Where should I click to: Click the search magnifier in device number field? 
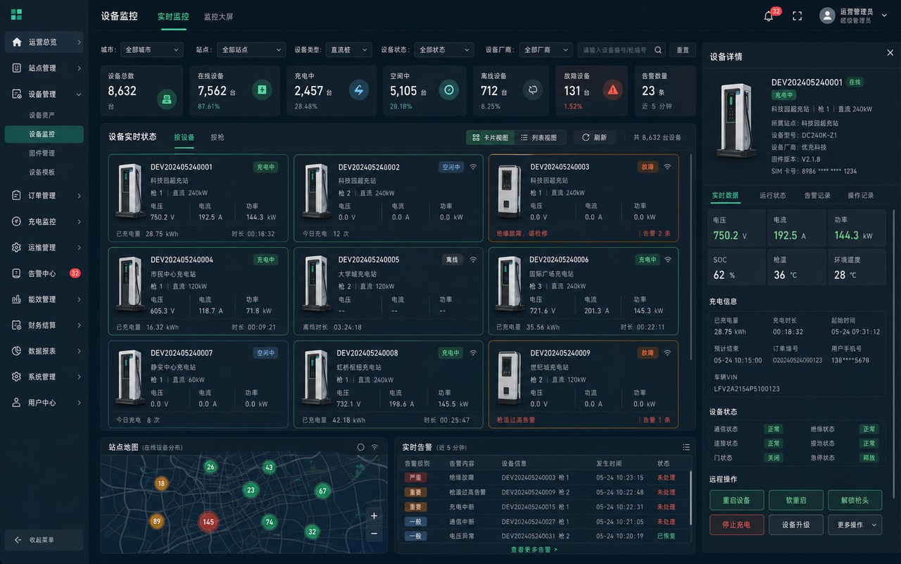[x=658, y=50]
